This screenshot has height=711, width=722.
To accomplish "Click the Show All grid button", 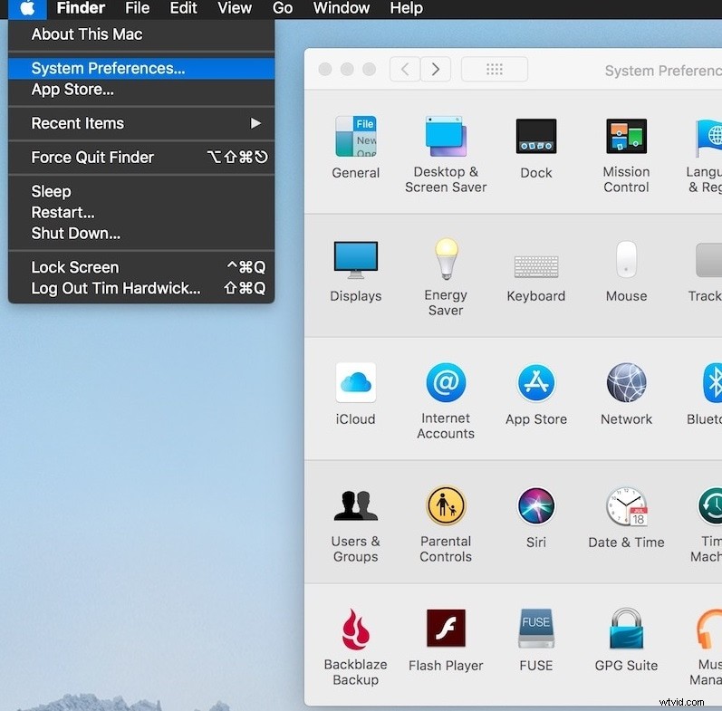I will click(495, 69).
